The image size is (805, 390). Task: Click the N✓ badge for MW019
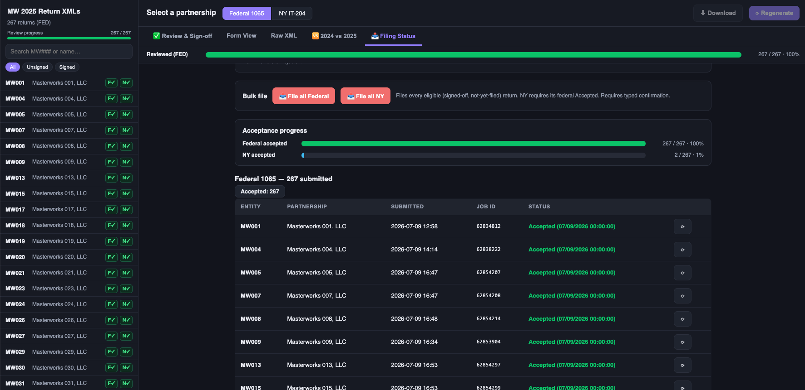coord(126,241)
